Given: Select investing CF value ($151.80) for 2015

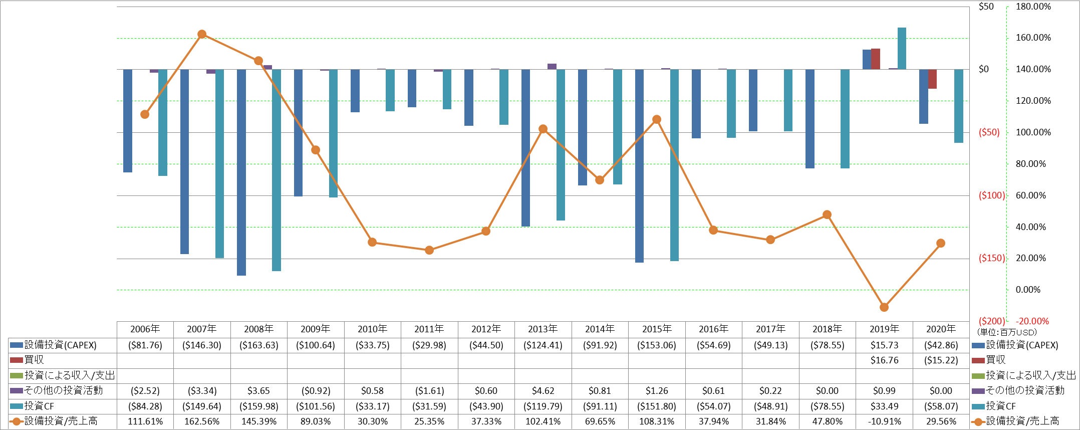Looking at the screenshot, I should [657, 406].
